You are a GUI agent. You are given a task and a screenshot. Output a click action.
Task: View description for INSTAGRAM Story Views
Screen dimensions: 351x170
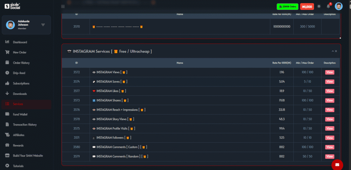coord(329,119)
